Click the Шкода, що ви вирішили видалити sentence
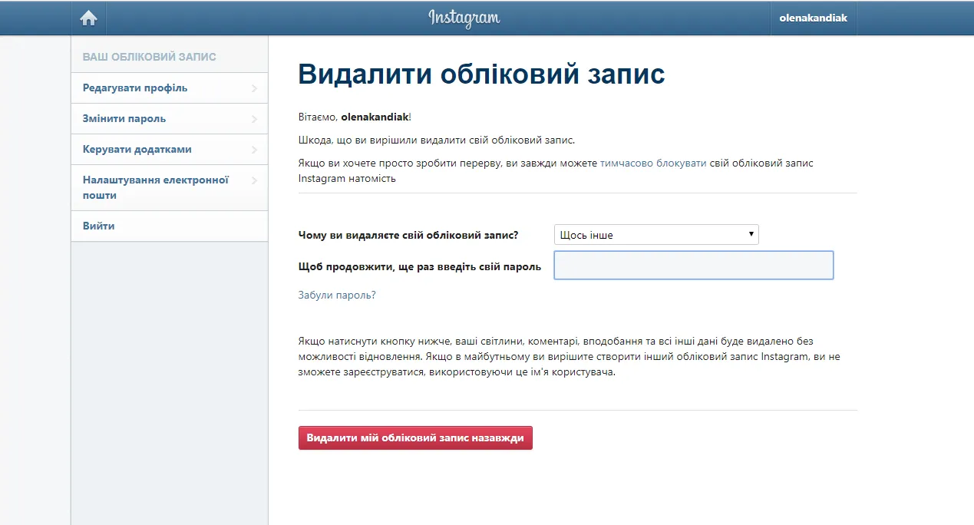 (436, 140)
